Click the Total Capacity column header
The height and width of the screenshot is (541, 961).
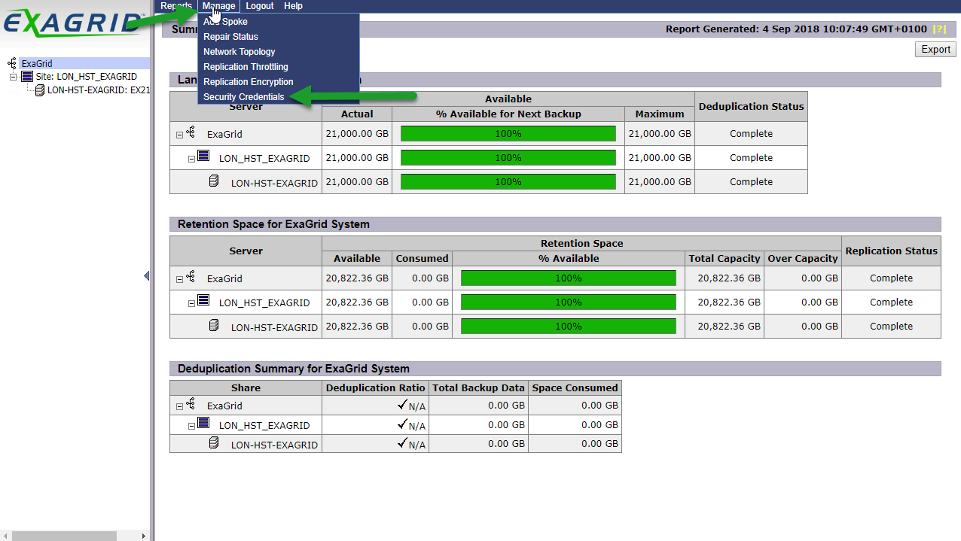725,259
